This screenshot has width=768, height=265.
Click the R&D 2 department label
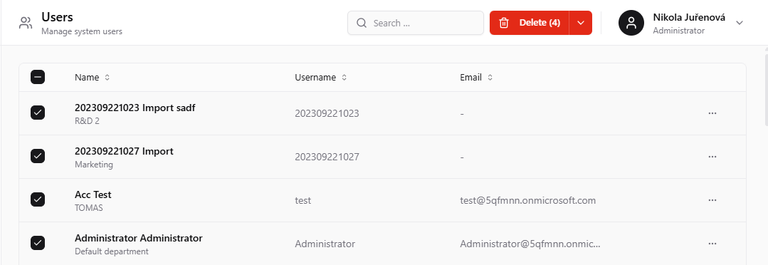coord(87,121)
